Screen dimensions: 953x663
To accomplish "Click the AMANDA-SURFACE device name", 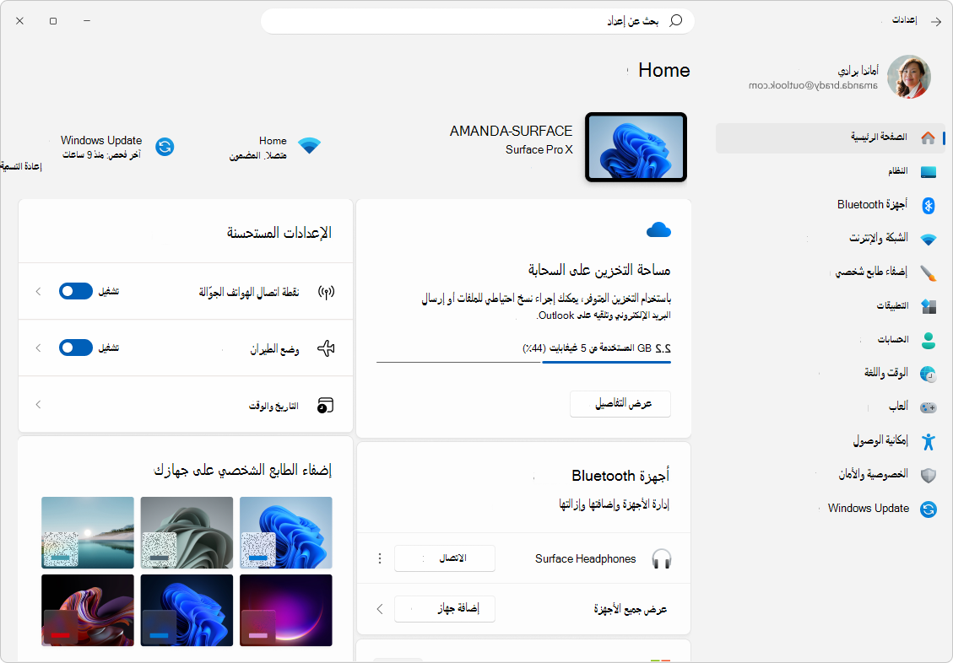I will (x=512, y=131).
